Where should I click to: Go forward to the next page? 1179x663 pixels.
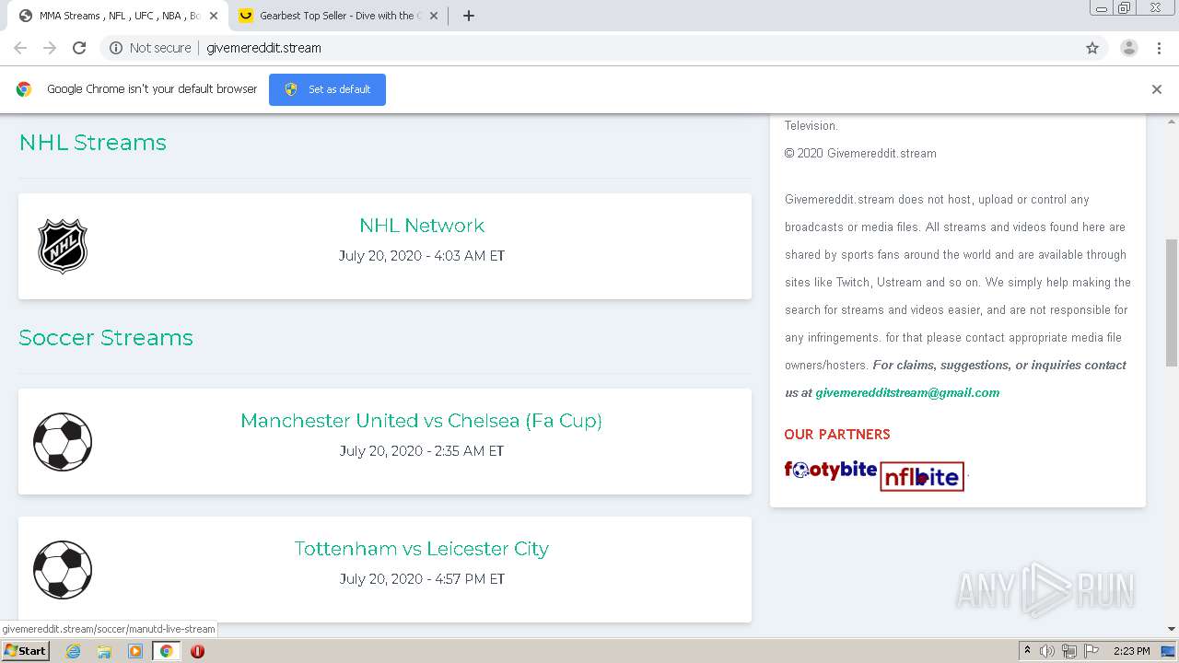click(50, 48)
